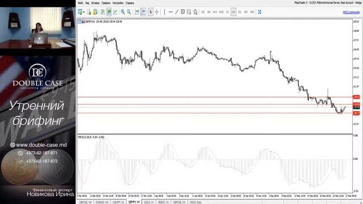This screenshot has width=363, height=204.
Task: Click the bottom red price level label
Action: (356, 113)
